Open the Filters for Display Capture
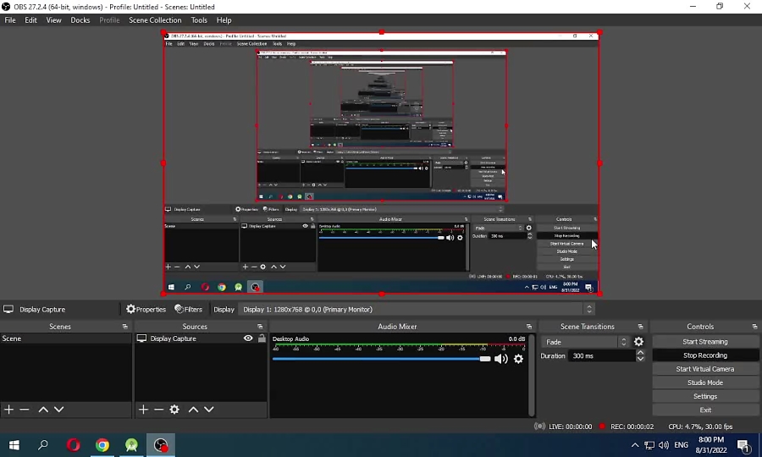Screen dimensions: 762x457 point(189,310)
